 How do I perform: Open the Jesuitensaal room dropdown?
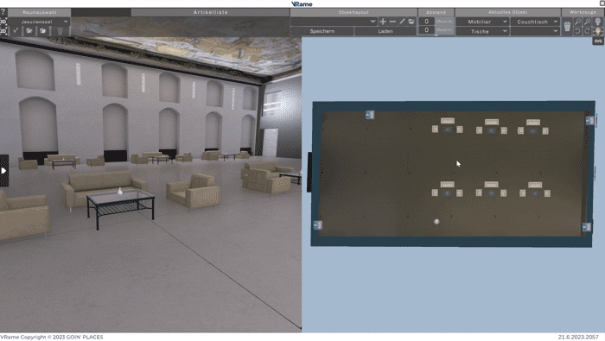[x=40, y=22]
